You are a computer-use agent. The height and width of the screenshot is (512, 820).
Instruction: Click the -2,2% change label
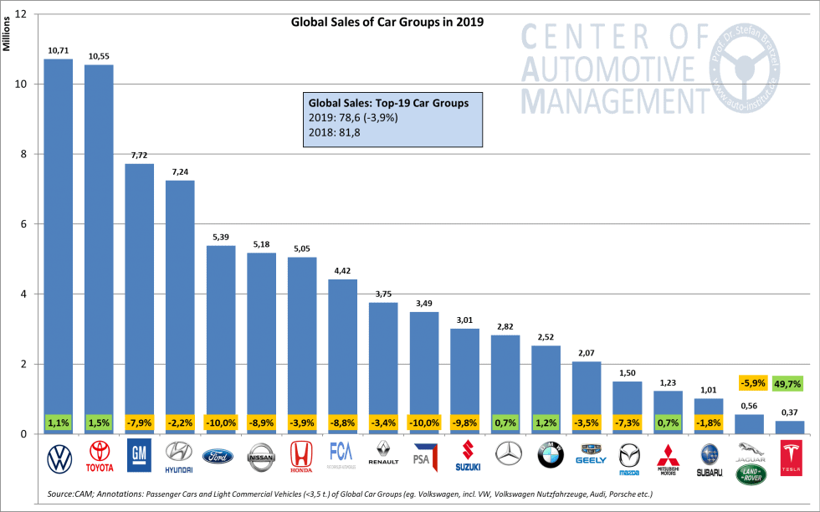point(180,422)
